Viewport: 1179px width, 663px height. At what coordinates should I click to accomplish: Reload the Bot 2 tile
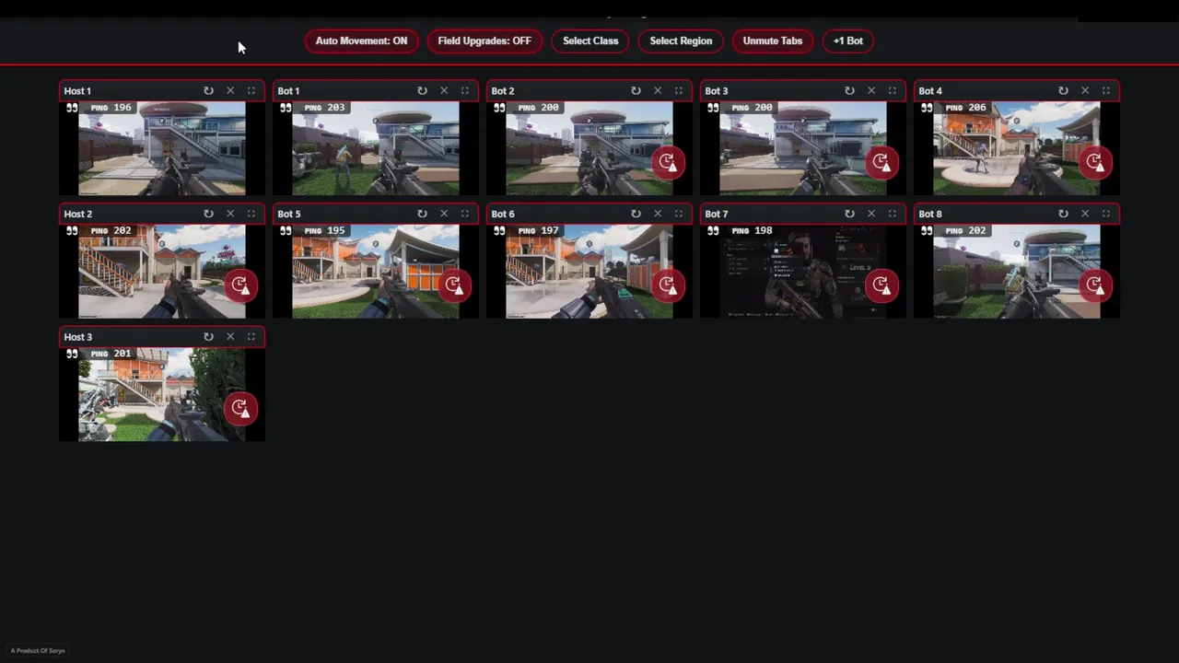(x=636, y=90)
